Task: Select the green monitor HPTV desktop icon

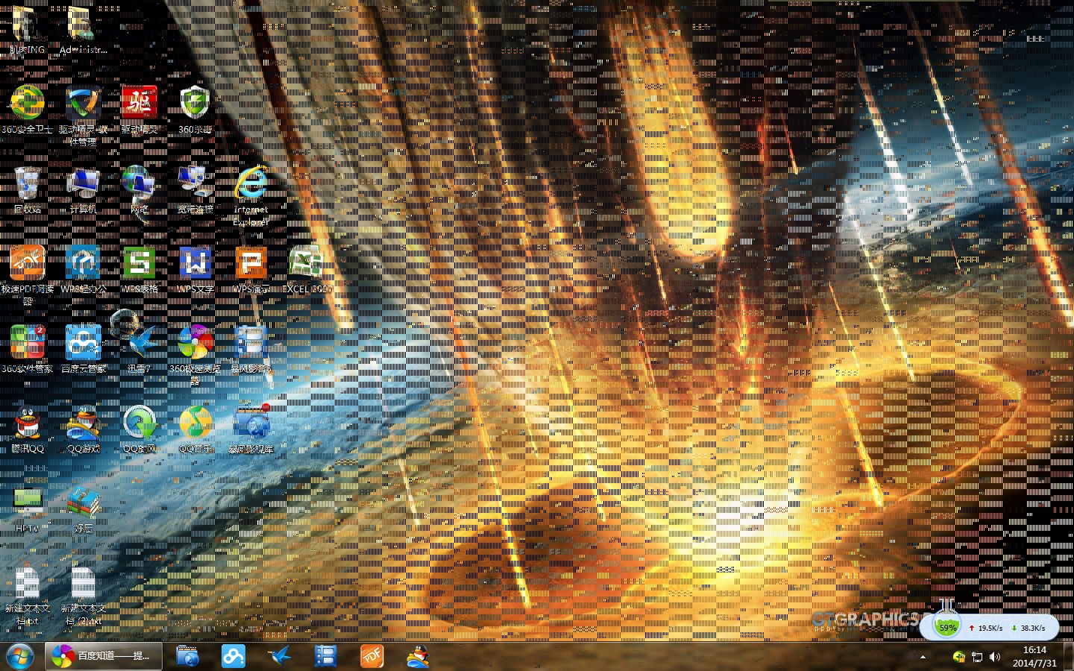Action: pyautogui.click(x=28, y=510)
